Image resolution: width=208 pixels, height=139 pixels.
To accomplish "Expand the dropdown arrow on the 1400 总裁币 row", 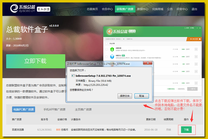I will 196,71.
